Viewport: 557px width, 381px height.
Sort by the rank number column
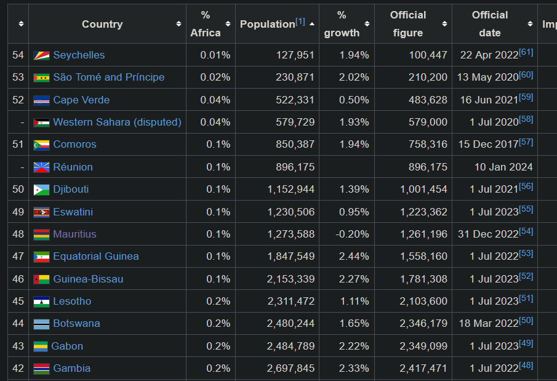(x=21, y=24)
